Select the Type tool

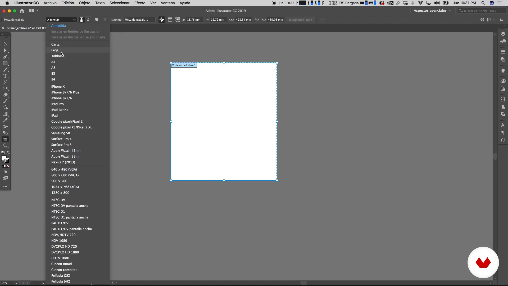click(5, 76)
